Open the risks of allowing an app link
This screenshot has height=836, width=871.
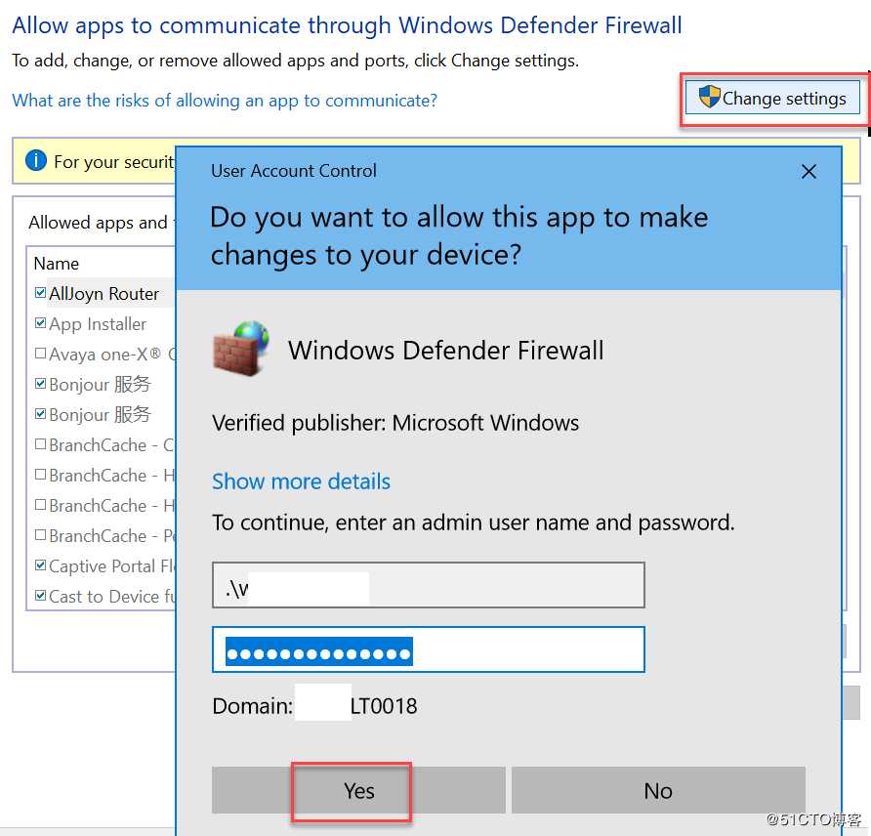225,101
